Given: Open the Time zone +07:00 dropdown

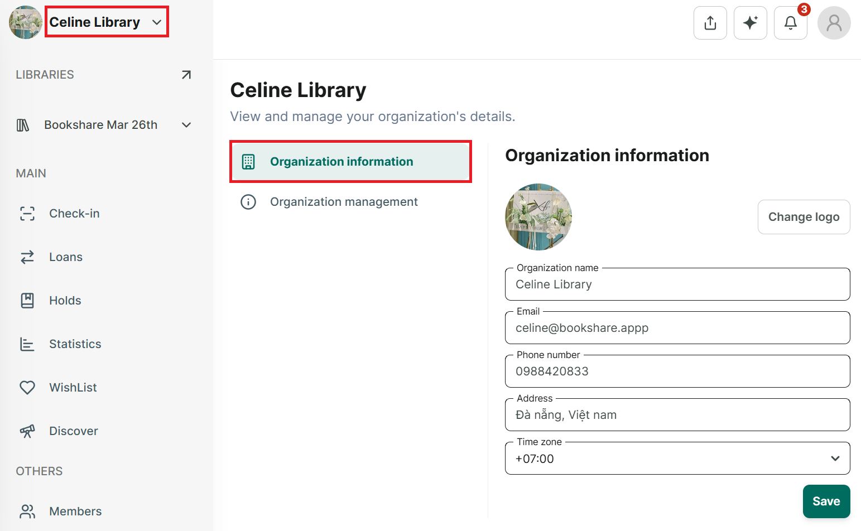Looking at the screenshot, I should [x=677, y=458].
